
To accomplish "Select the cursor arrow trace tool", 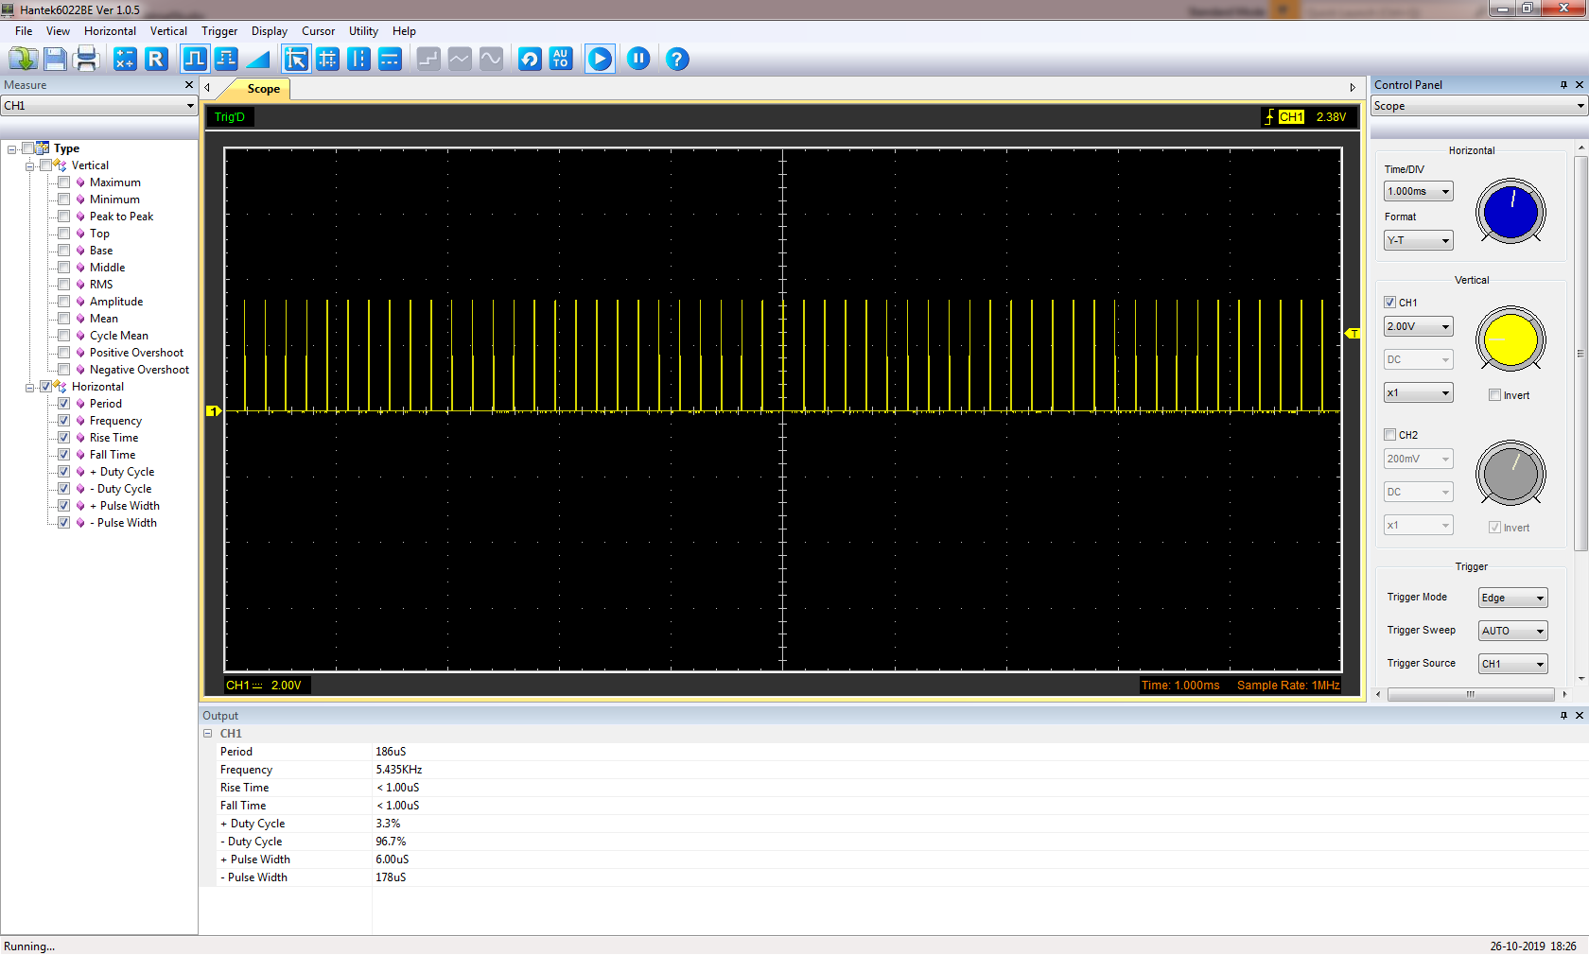I will click(x=296, y=59).
